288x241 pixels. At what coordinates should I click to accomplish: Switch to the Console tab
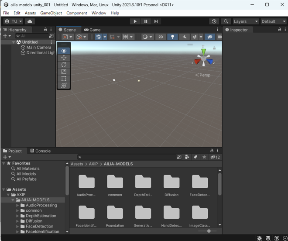(x=40, y=151)
